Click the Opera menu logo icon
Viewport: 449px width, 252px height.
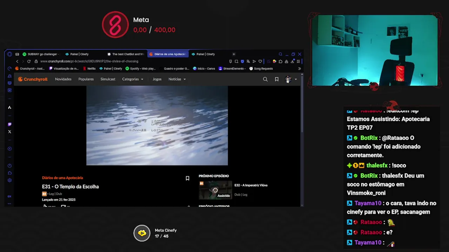click(x=9, y=54)
